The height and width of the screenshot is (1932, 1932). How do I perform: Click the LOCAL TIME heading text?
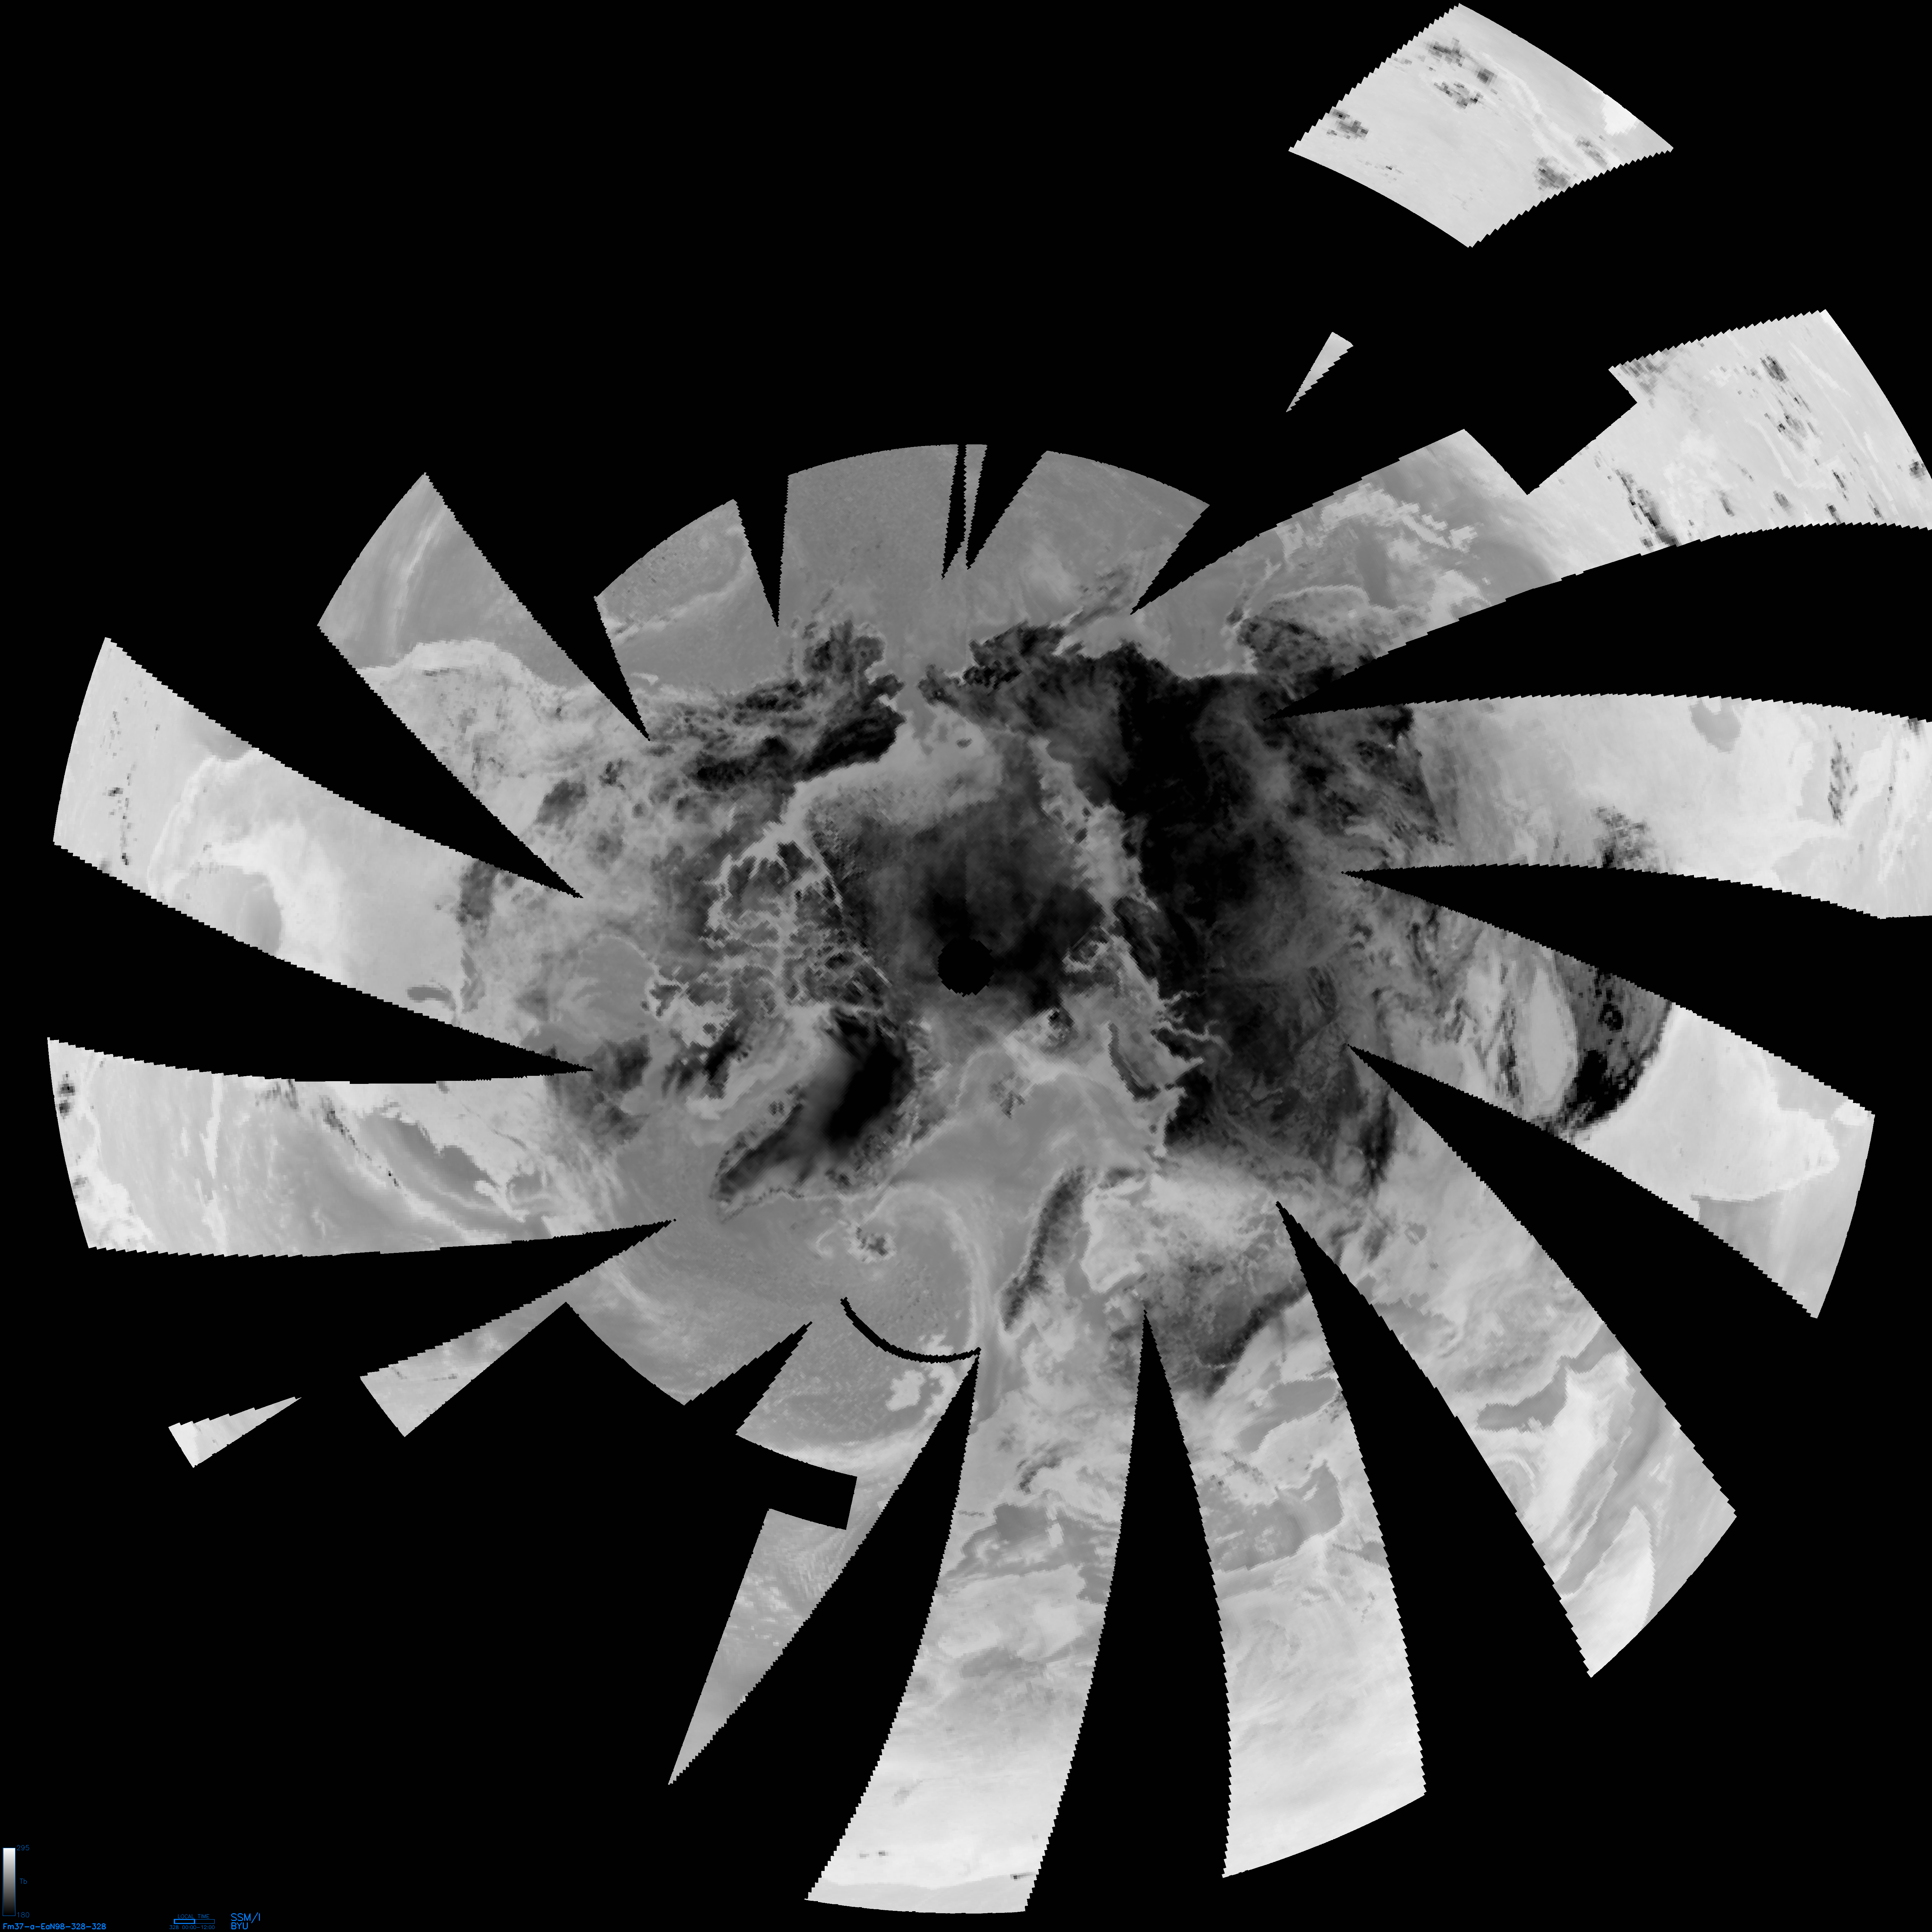click(x=193, y=1916)
